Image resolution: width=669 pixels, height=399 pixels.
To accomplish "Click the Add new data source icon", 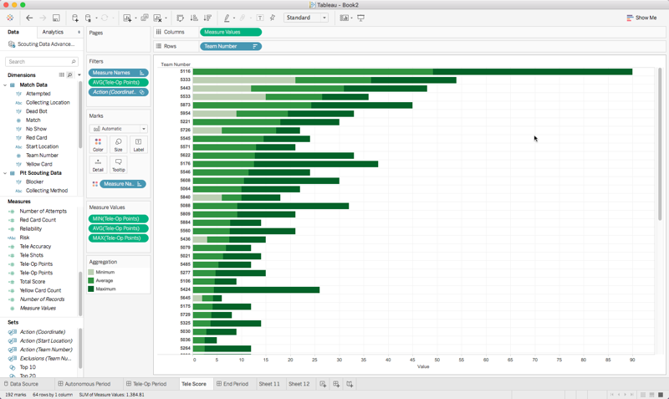I will [x=75, y=18].
